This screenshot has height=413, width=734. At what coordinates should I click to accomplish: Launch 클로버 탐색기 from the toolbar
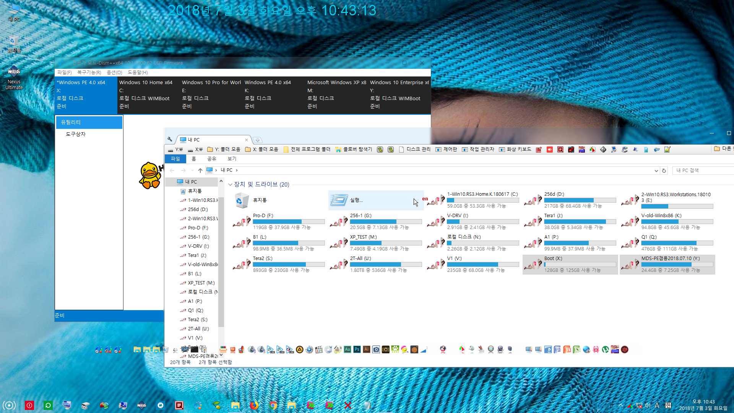(354, 150)
